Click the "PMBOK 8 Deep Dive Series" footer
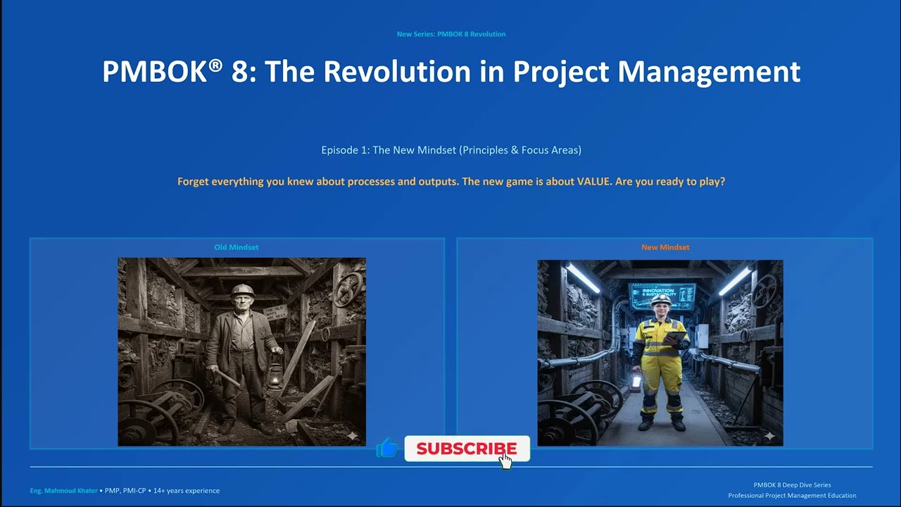Viewport: 901px width, 507px height. 792,485
